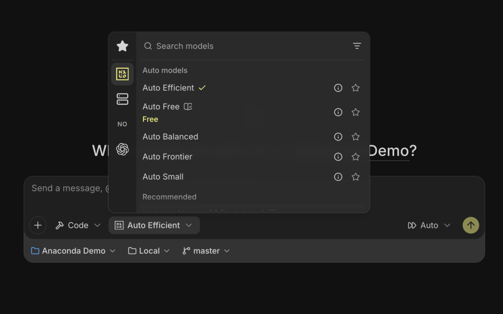Favorite the Auto Balanced model

355,137
